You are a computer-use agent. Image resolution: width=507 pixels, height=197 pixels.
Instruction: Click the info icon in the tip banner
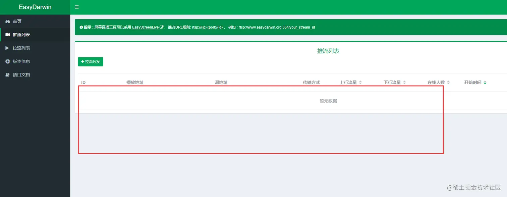(80, 27)
